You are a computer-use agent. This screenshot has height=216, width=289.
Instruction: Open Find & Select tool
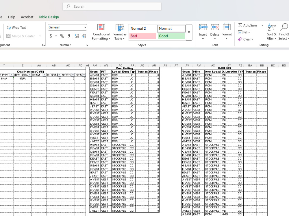[284, 32]
